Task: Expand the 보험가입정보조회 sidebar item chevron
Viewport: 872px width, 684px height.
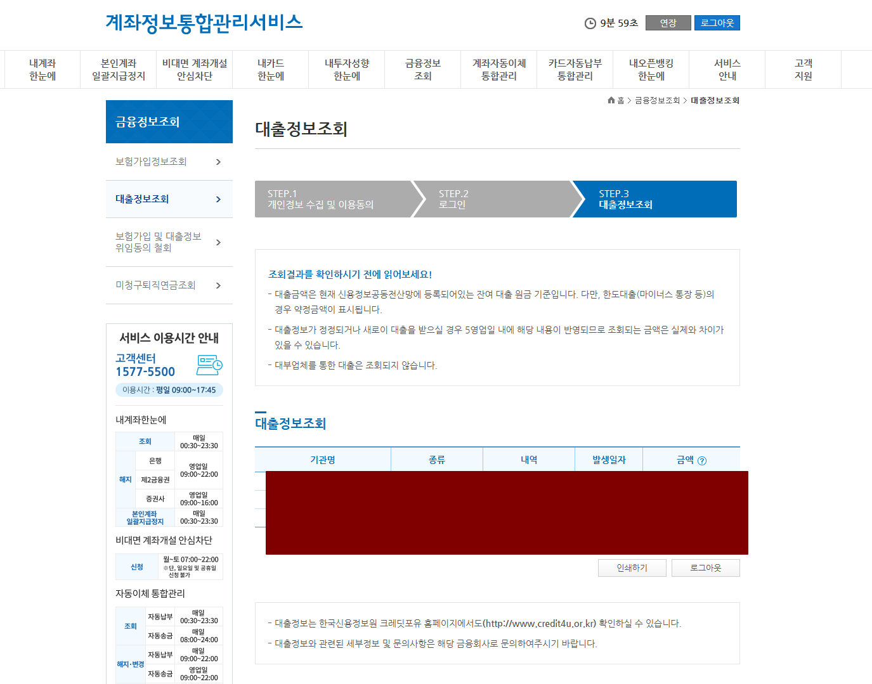Action: point(219,162)
